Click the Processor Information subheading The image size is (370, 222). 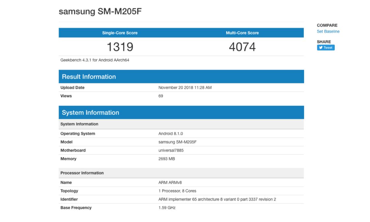pos(82,173)
